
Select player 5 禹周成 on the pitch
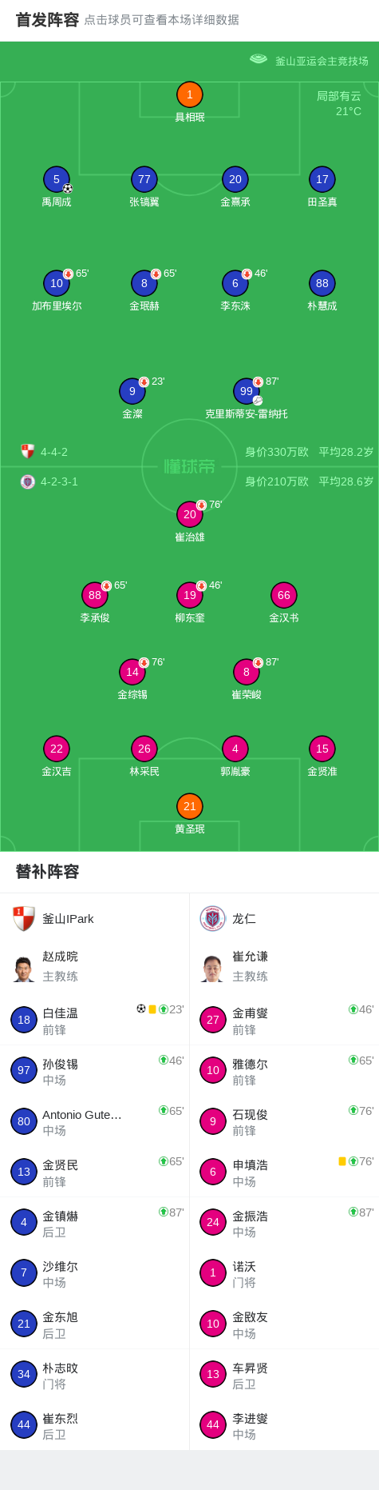[56, 179]
